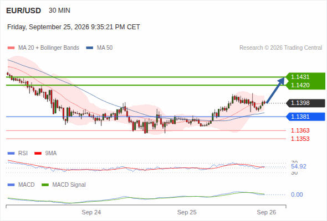
Task: Select the 1.1420 resistance price label
Action: pyautogui.click(x=300, y=85)
